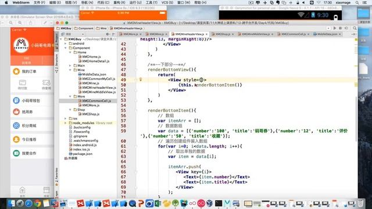This screenshot has width=372, height=209.
Task: Expand the ios folder
Action: (66, 118)
